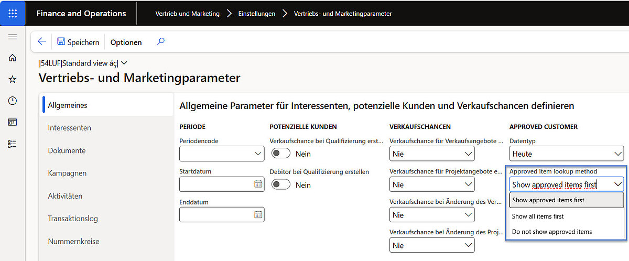Switch to the Interessenten tab
Screen dimensions: 629x261
[69, 128]
